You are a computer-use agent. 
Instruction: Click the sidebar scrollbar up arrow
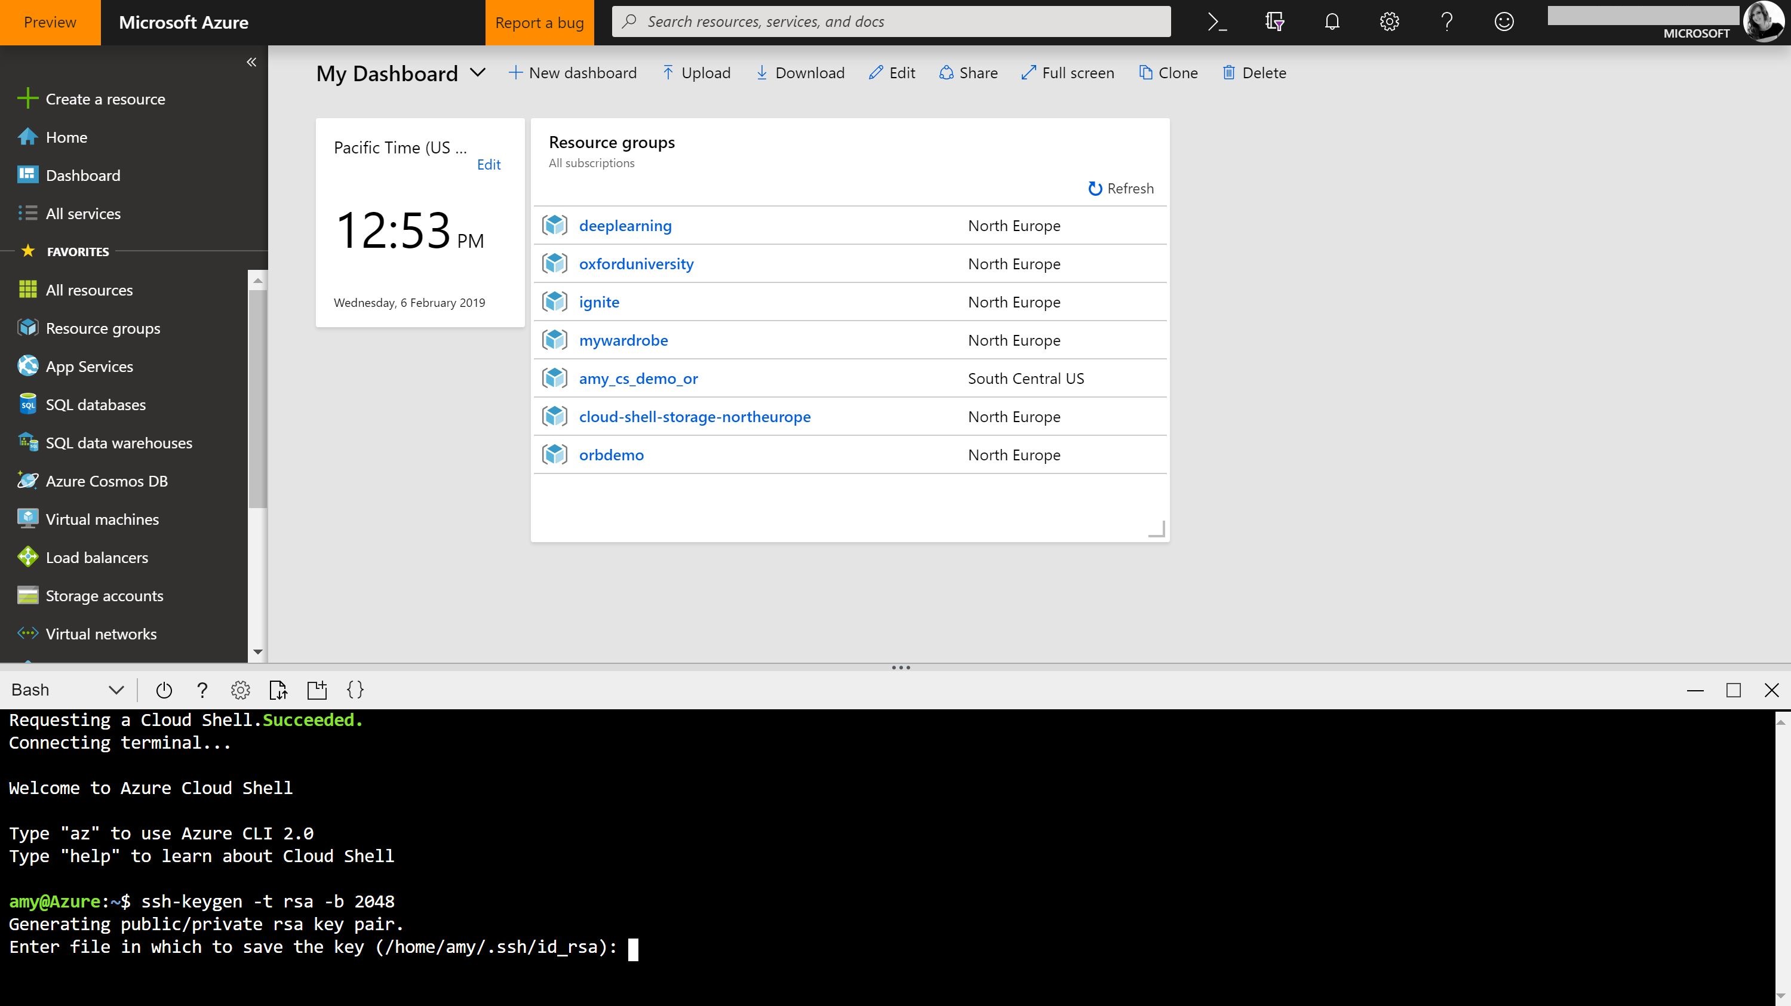(x=258, y=281)
